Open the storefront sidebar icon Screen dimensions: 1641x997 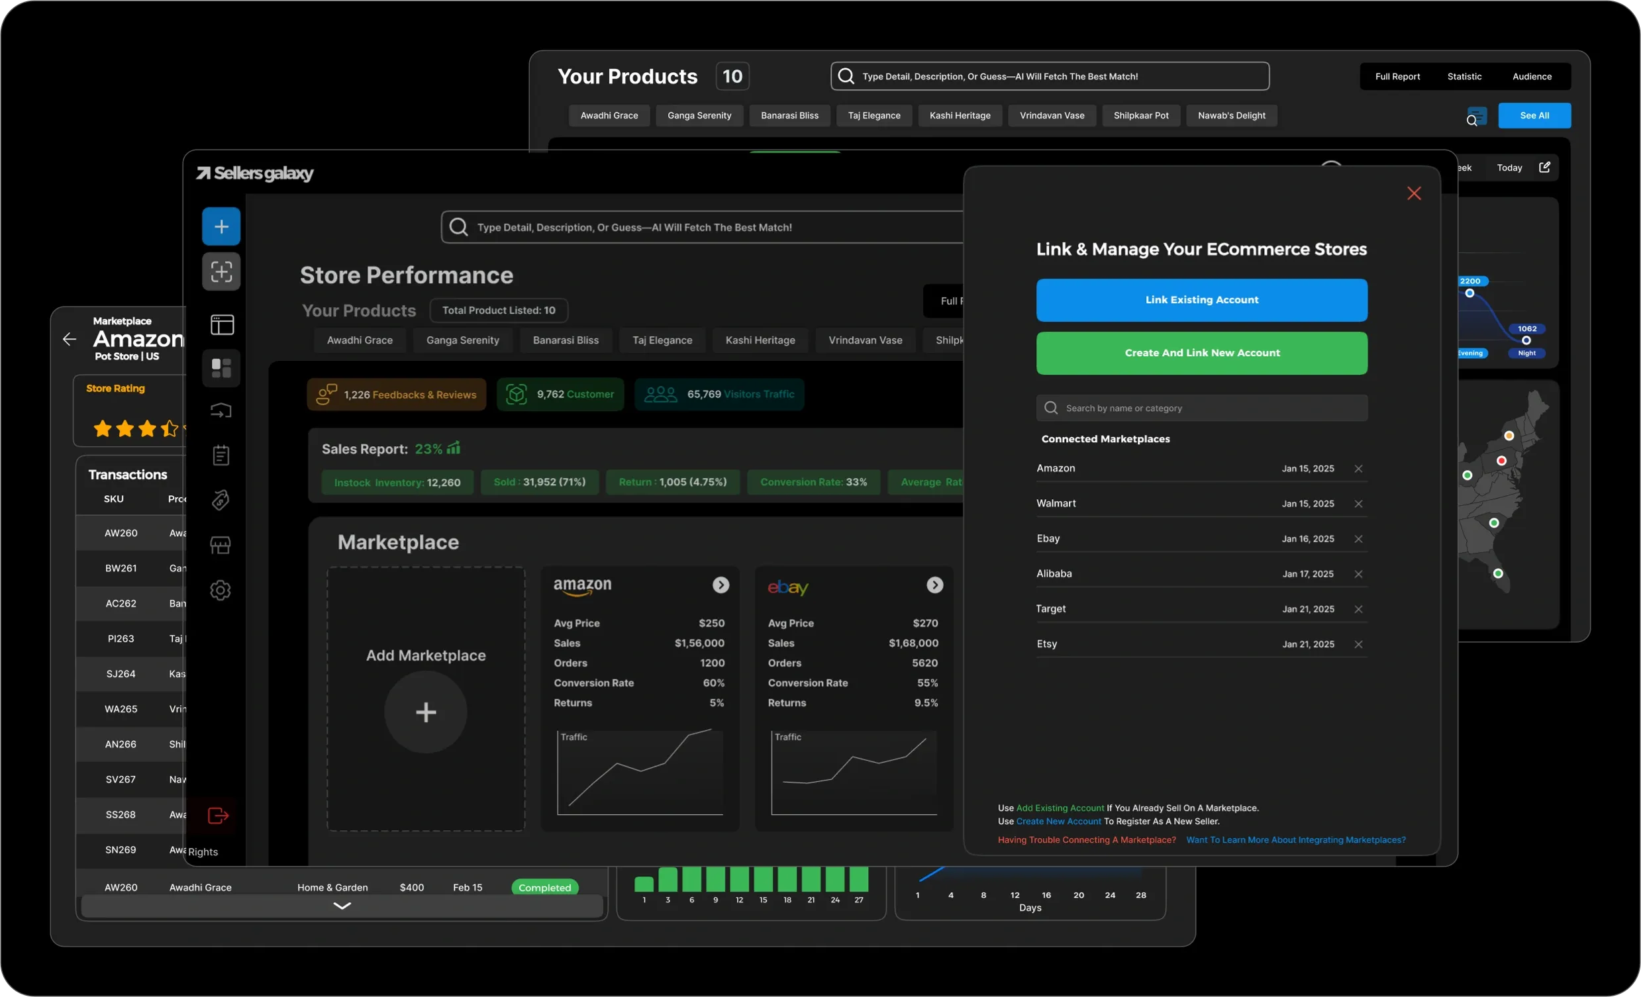pyautogui.click(x=221, y=546)
